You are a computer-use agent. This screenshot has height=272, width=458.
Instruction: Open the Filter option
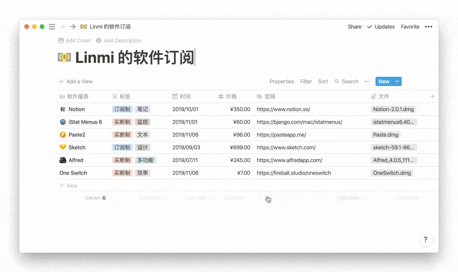tap(306, 81)
